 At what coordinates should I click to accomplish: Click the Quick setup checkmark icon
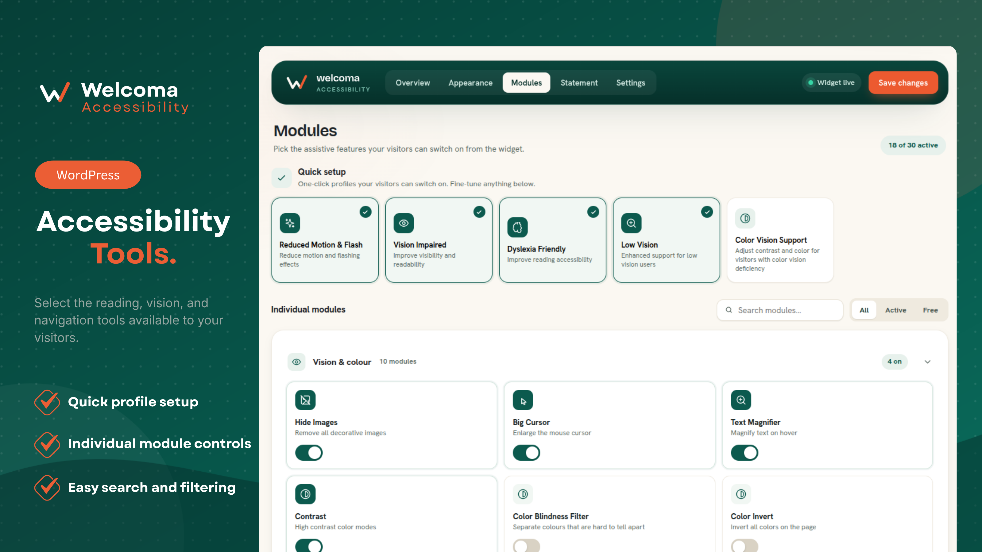282,178
